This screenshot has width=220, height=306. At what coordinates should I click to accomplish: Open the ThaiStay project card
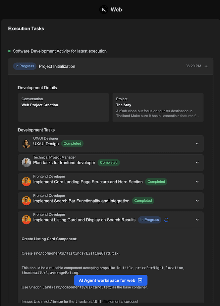click(x=158, y=107)
